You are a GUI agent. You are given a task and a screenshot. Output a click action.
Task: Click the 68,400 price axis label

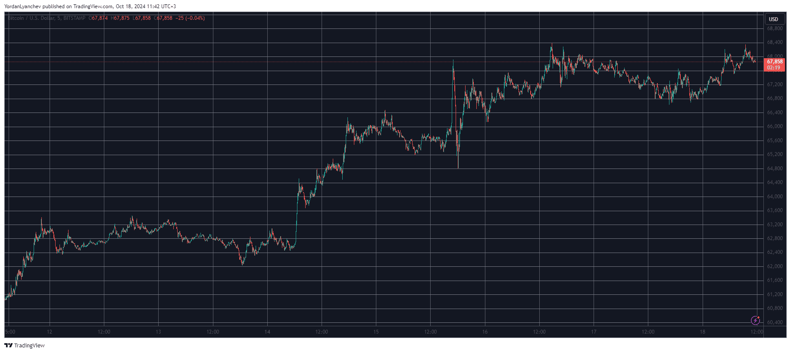[775, 42]
